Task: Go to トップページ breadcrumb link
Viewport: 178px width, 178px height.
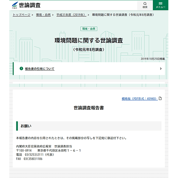Action: point(22,15)
